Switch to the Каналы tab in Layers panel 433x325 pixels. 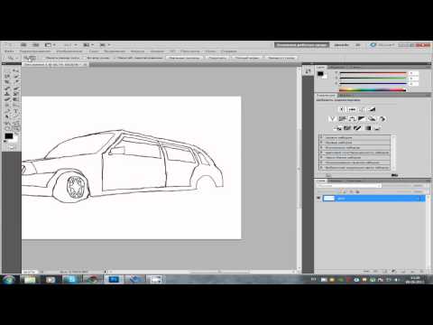[336, 181]
